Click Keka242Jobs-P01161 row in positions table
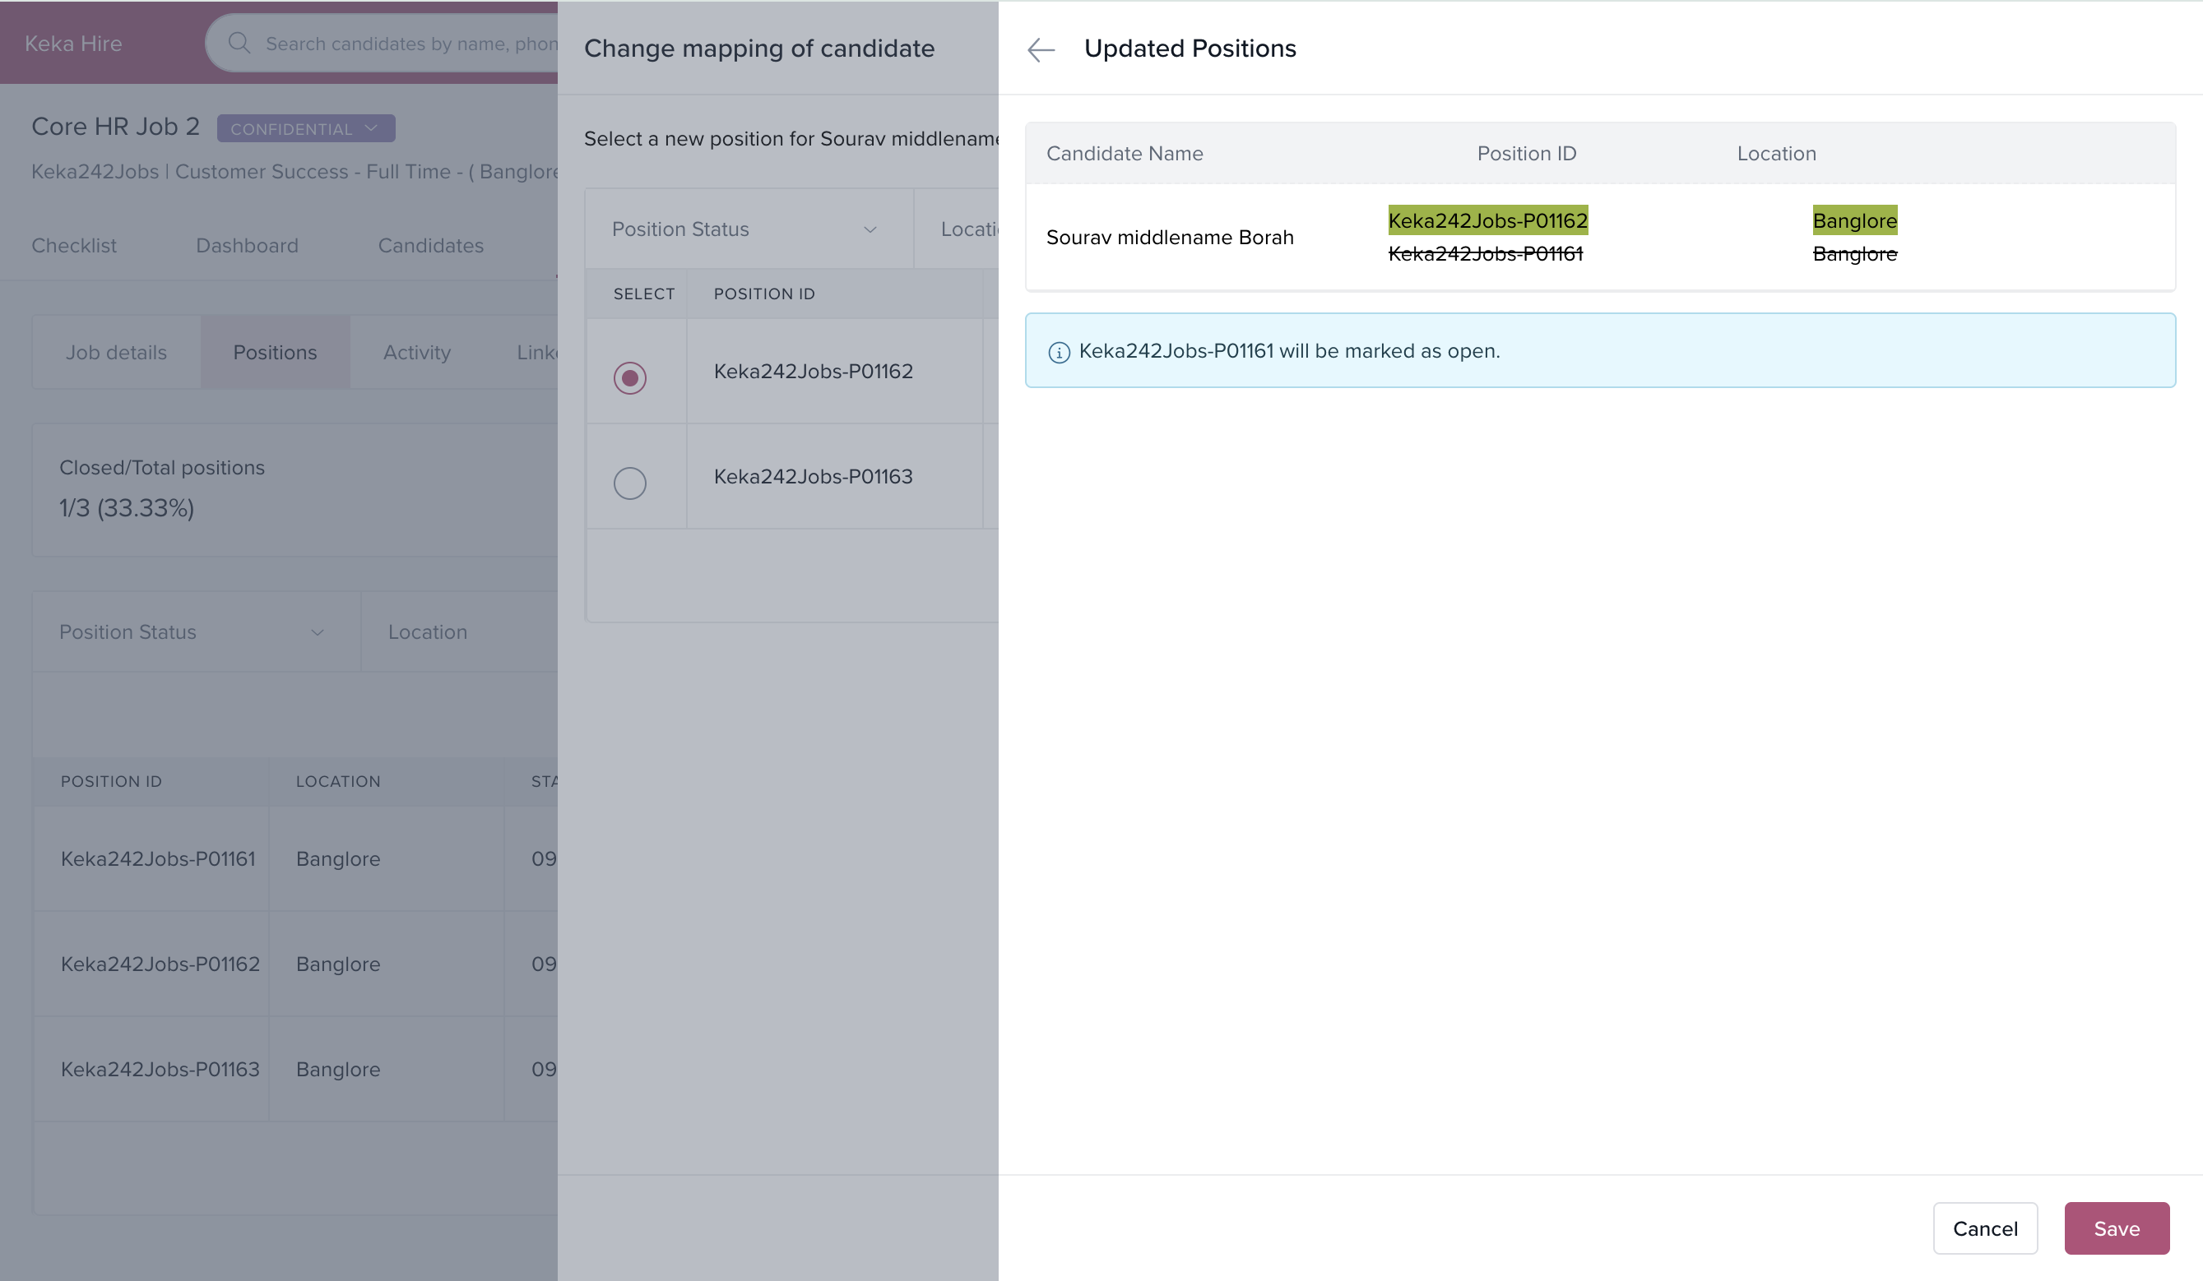This screenshot has width=2203, height=1281. click(158, 858)
